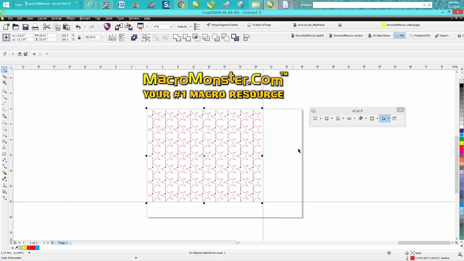Open the Effects menu
This screenshot has width=464, height=261.
click(71, 18)
